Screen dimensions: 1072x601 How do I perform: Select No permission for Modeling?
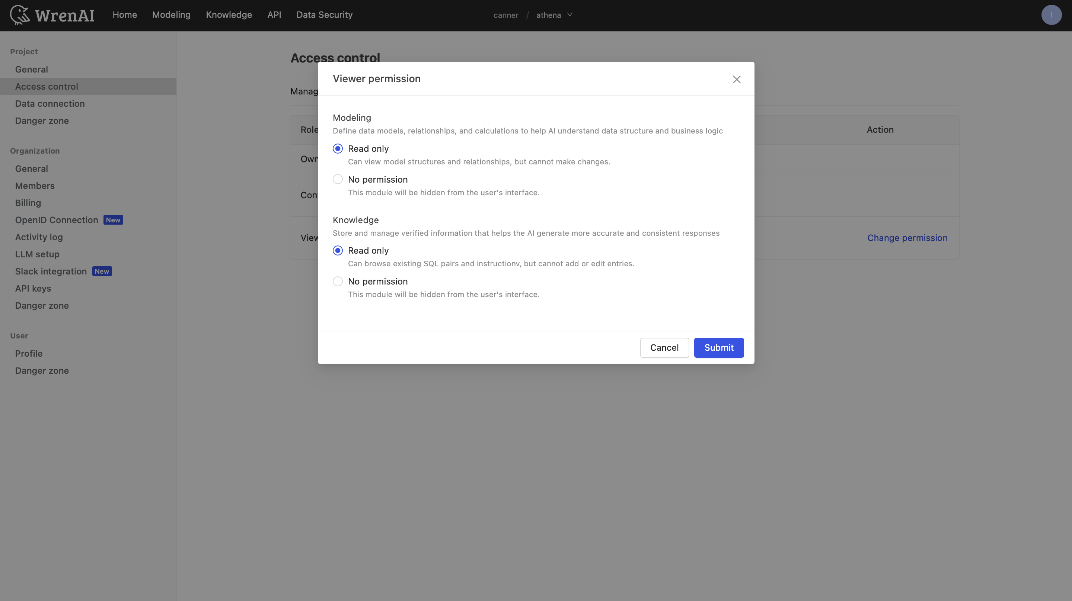pyautogui.click(x=338, y=179)
